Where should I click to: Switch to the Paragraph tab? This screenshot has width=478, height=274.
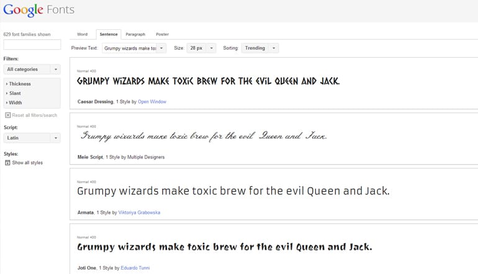tap(135, 34)
